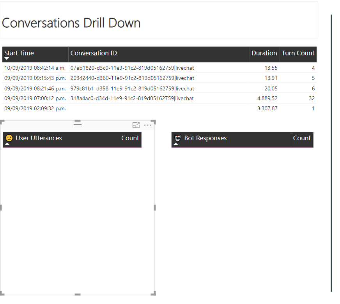340x304 pixels.
Task: Click the Bot Responses column header
Action: pyautogui.click(x=205, y=138)
